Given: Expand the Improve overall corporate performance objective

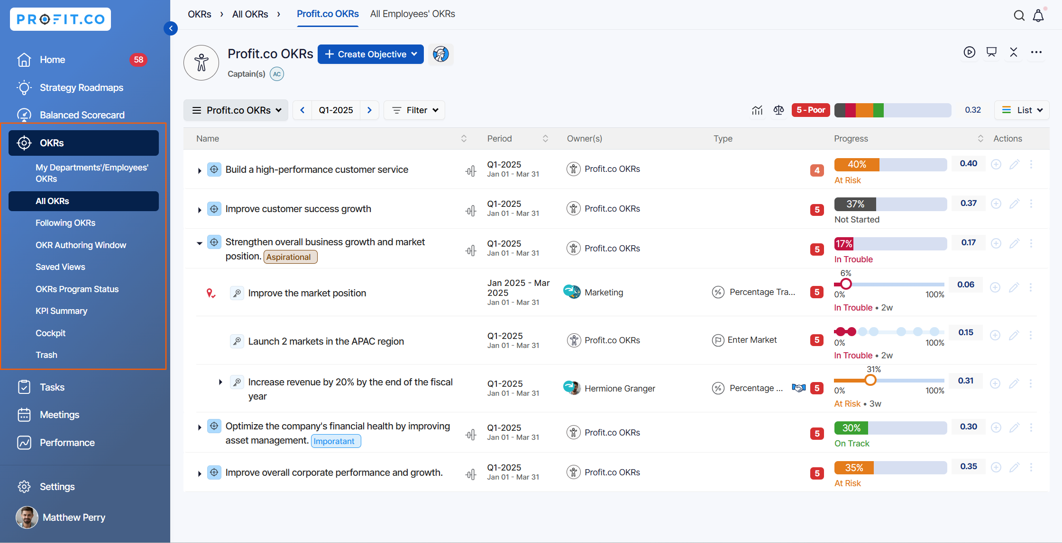Looking at the screenshot, I should coord(200,473).
